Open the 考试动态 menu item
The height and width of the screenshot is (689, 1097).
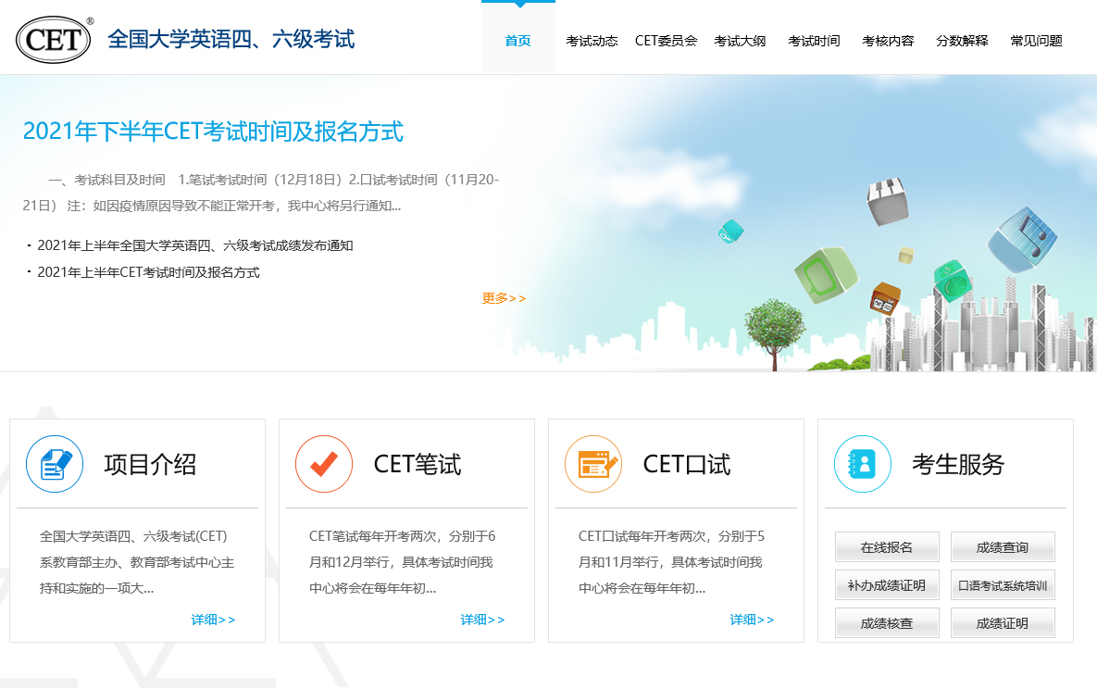(x=592, y=41)
